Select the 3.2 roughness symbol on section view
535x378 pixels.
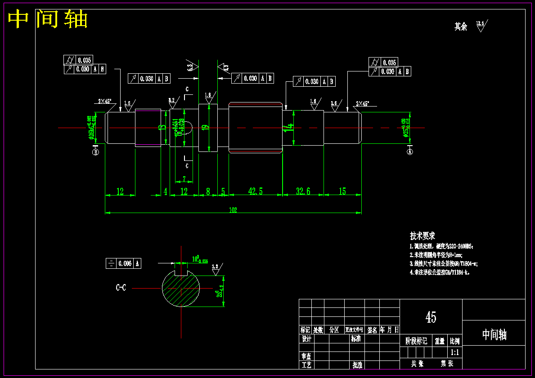click(217, 269)
